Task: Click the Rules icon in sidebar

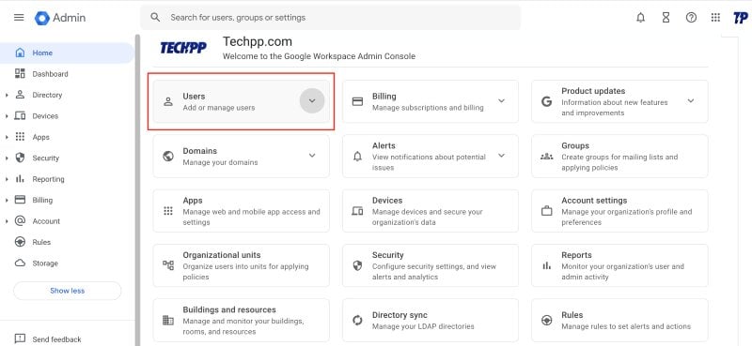Action: tap(20, 242)
